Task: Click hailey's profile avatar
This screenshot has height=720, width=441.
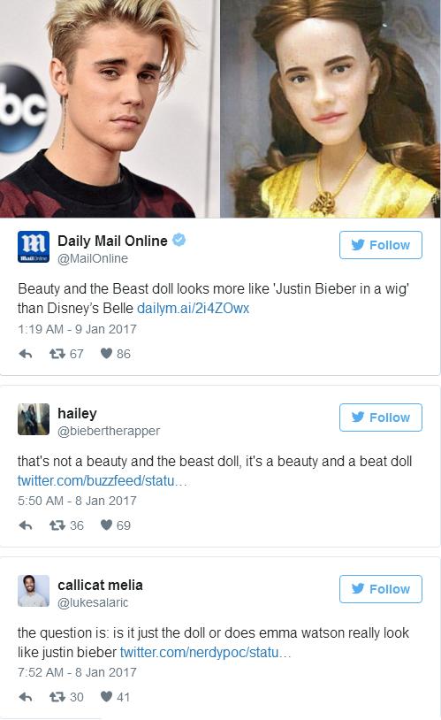Action: pos(34,419)
